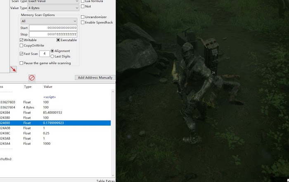The width and height of the screenshot is (289, 182).
Task: Open the Scan Type dropdown
Action: pos(53,2)
